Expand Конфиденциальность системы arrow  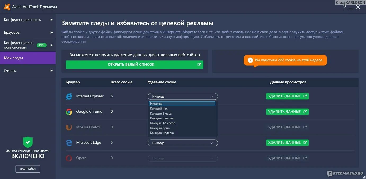(x=52, y=45)
